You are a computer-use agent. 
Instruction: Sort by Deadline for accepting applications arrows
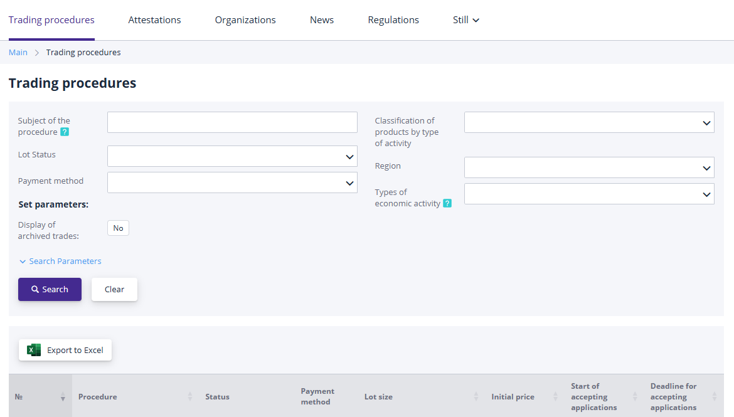point(715,397)
